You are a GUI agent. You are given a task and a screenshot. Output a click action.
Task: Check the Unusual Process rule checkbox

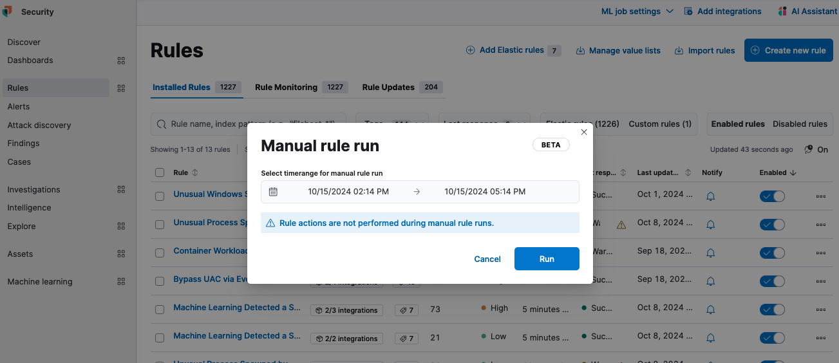click(160, 224)
